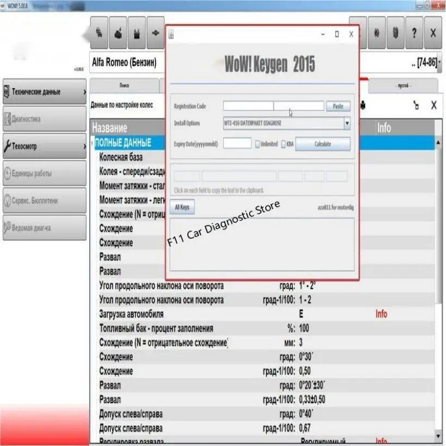The height and width of the screenshot is (446, 446).
Task: Click the fourth toolbar icon beside the factory
Action: (x=156, y=33)
